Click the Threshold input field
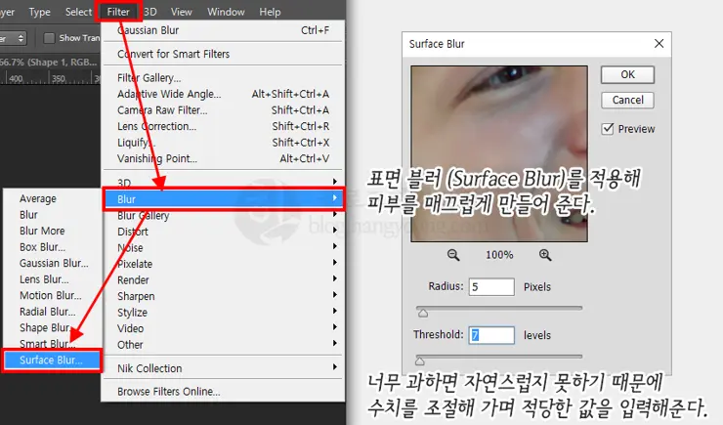Viewport: 723px width, 425px height. 491,335
